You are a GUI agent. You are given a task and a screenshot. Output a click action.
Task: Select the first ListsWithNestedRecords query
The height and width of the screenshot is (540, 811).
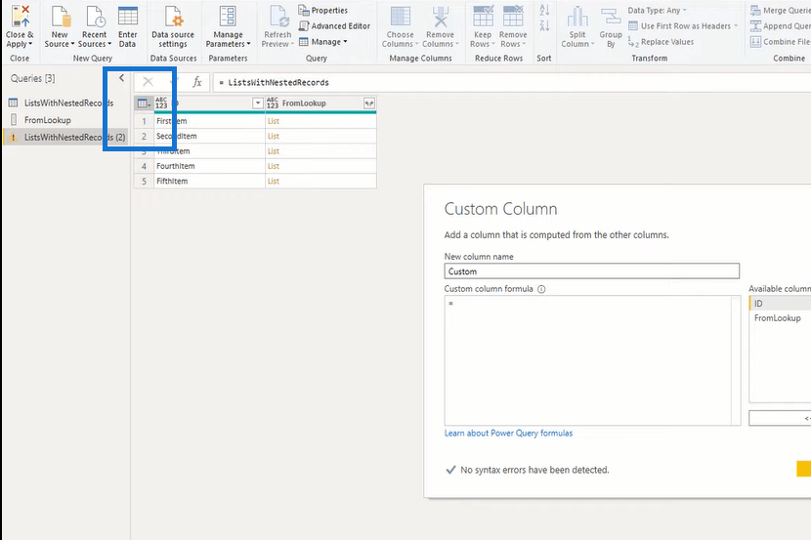tap(65, 103)
